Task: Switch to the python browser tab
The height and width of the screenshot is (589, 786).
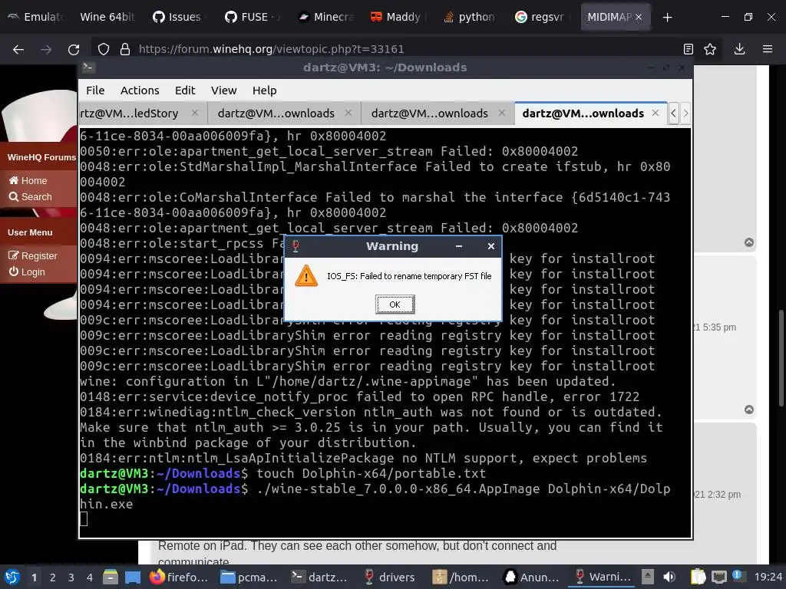Action: (471, 17)
